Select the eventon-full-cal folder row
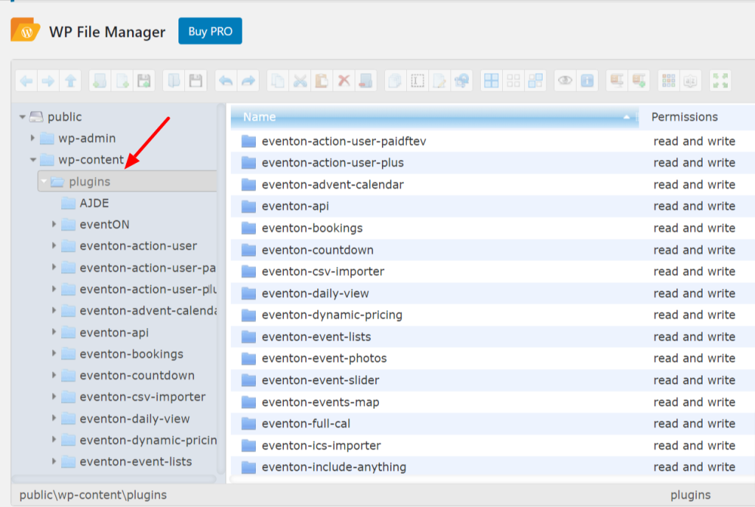The height and width of the screenshot is (507, 755). point(493,423)
